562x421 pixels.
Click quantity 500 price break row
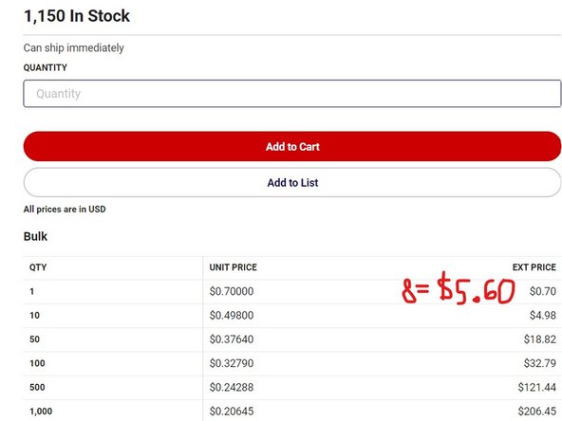click(292, 388)
